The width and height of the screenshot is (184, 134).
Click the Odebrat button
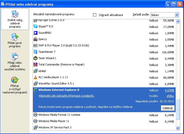click(168, 108)
